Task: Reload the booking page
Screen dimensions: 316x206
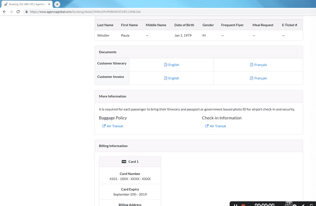Action: coord(18,12)
